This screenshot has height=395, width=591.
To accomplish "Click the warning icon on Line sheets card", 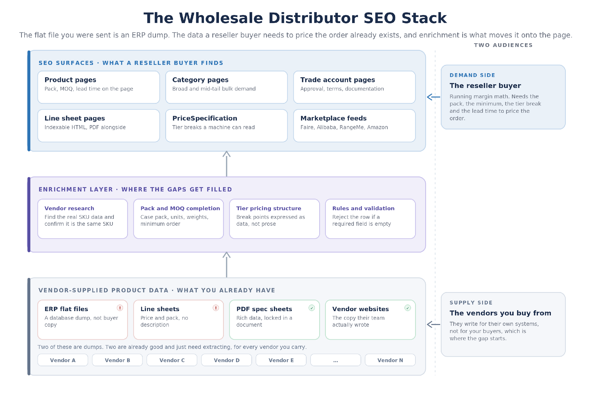I will coord(216,308).
